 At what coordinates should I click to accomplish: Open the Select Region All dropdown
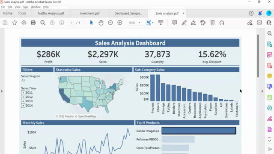click(x=23, y=80)
